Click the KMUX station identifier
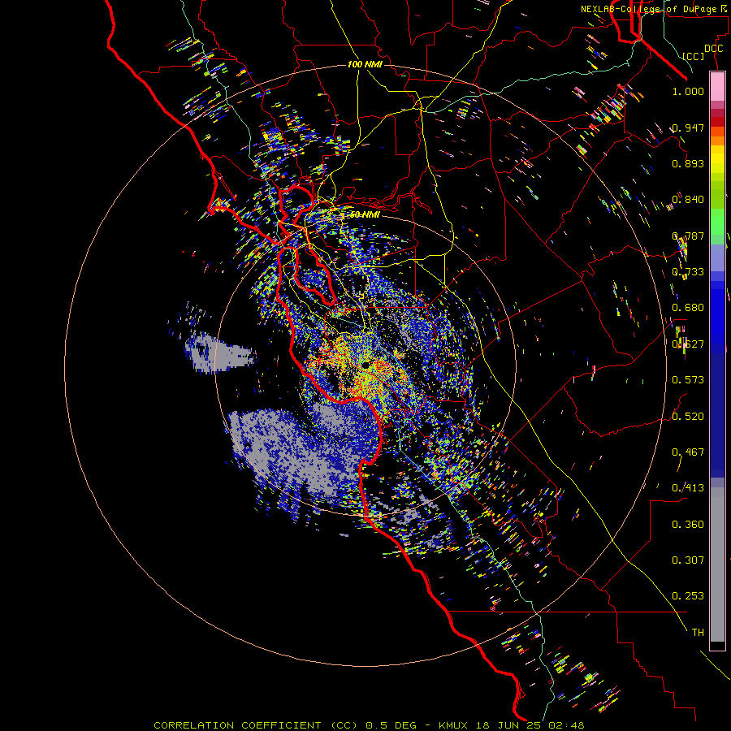The height and width of the screenshot is (731, 731). click(x=452, y=725)
